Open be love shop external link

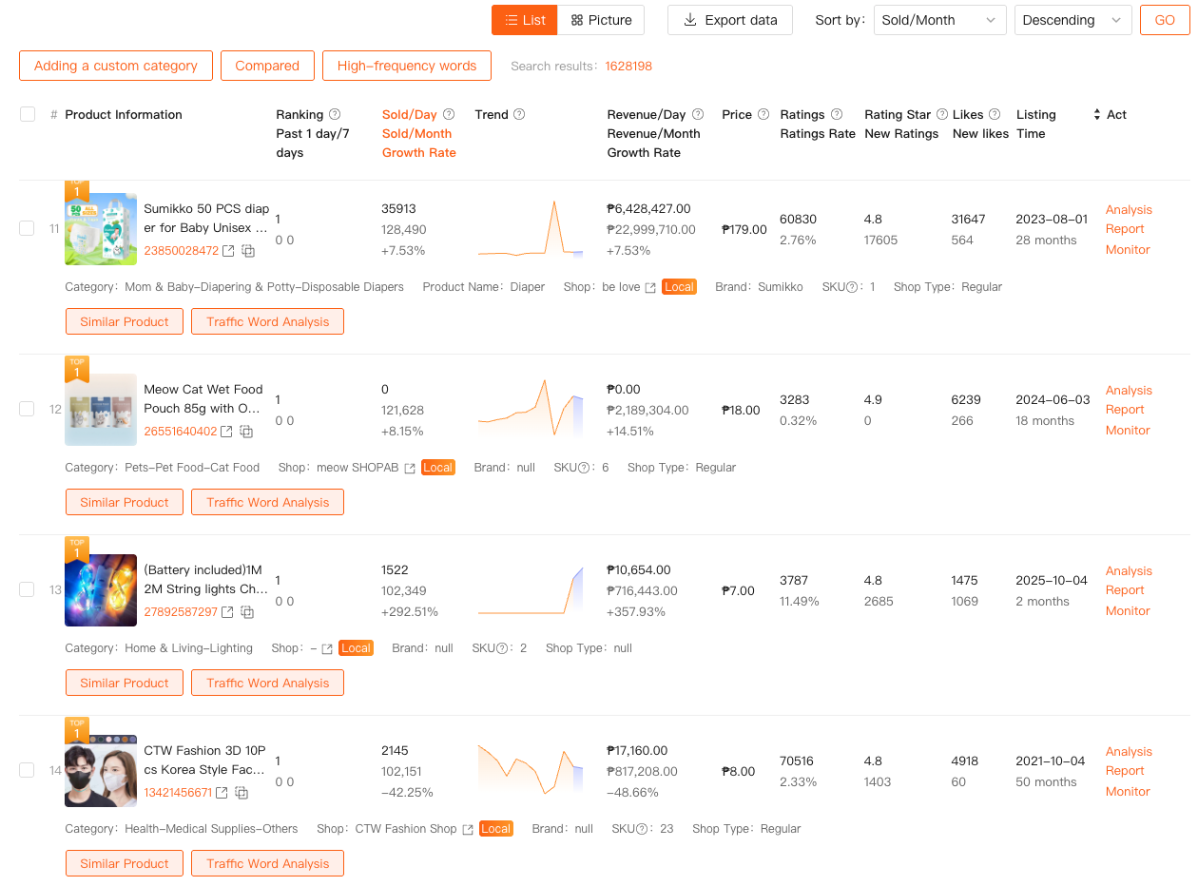tap(650, 287)
